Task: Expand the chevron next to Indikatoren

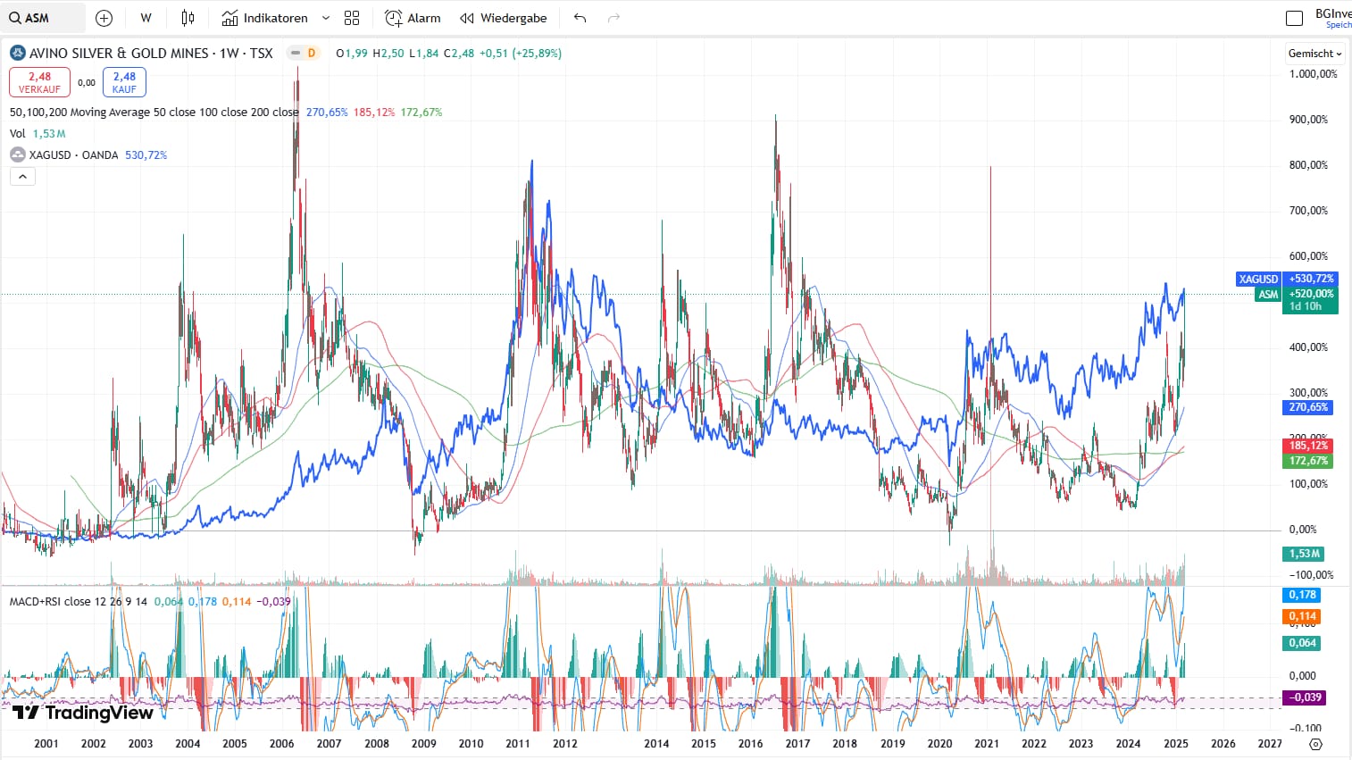Action: click(x=326, y=18)
